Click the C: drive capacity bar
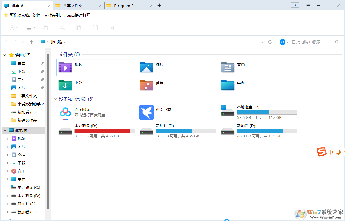The width and height of the screenshot is (345, 221). click(267, 112)
